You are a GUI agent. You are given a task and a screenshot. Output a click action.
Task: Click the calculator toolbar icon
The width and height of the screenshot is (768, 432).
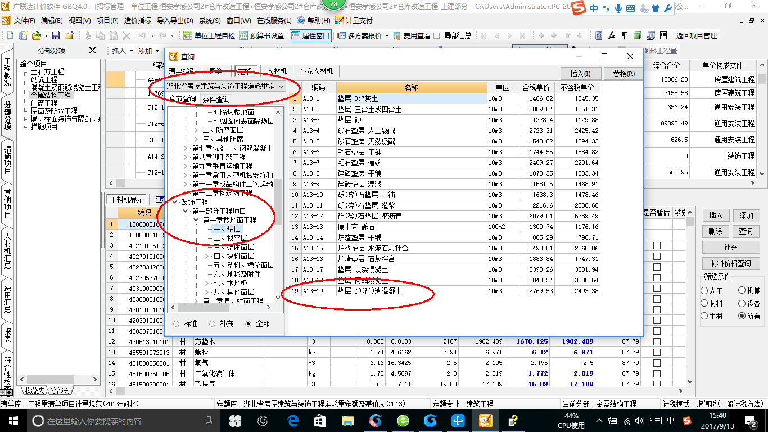pyautogui.click(x=599, y=35)
